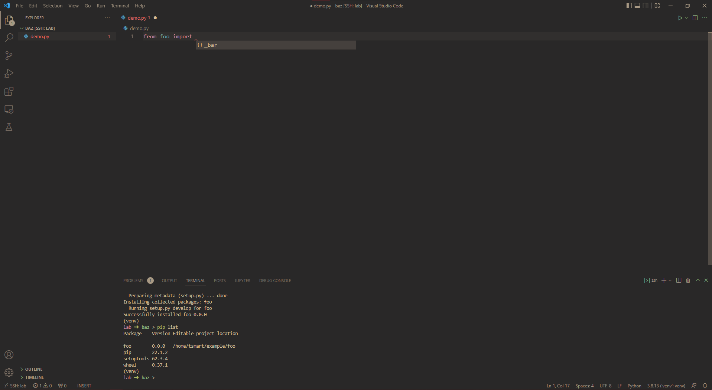Screen dimensions: 712x390
Task: Open the Run and Debug view
Action: tap(9, 73)
